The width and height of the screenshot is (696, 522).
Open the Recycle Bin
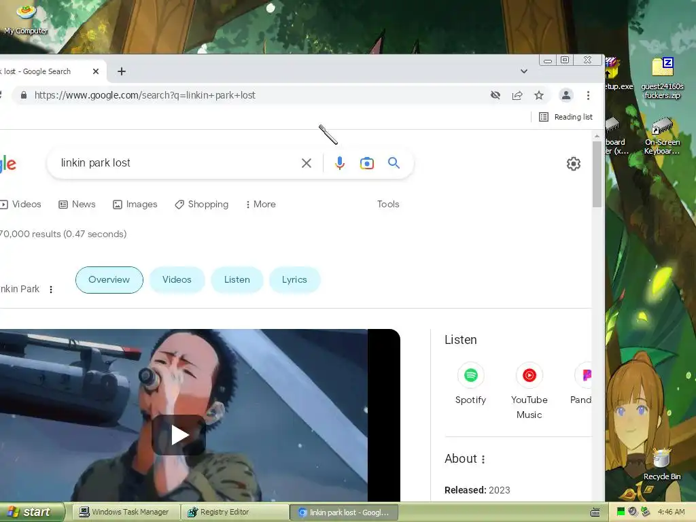pos(662,464)
